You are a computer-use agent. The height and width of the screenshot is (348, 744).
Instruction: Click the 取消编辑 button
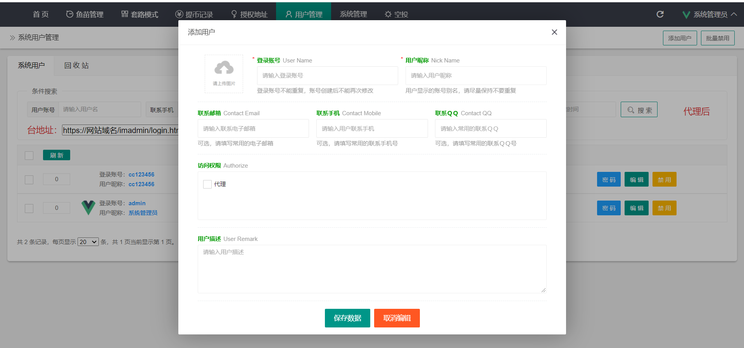tap(397, 318)
